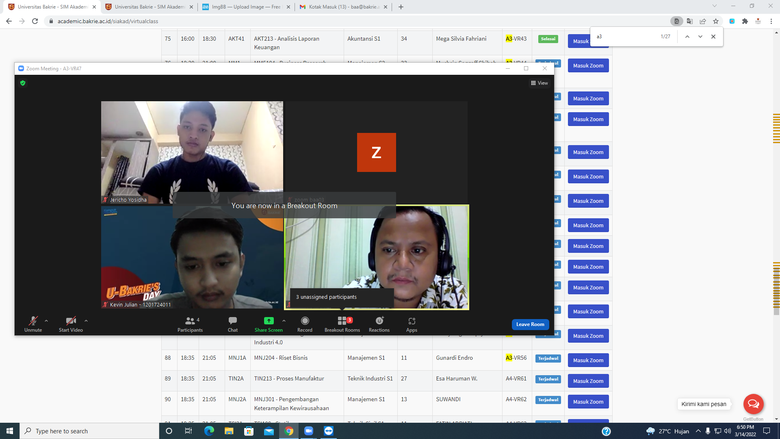Start Video in Zoom meeting
This screenshot has height=439, width=780.
(71, 324)
